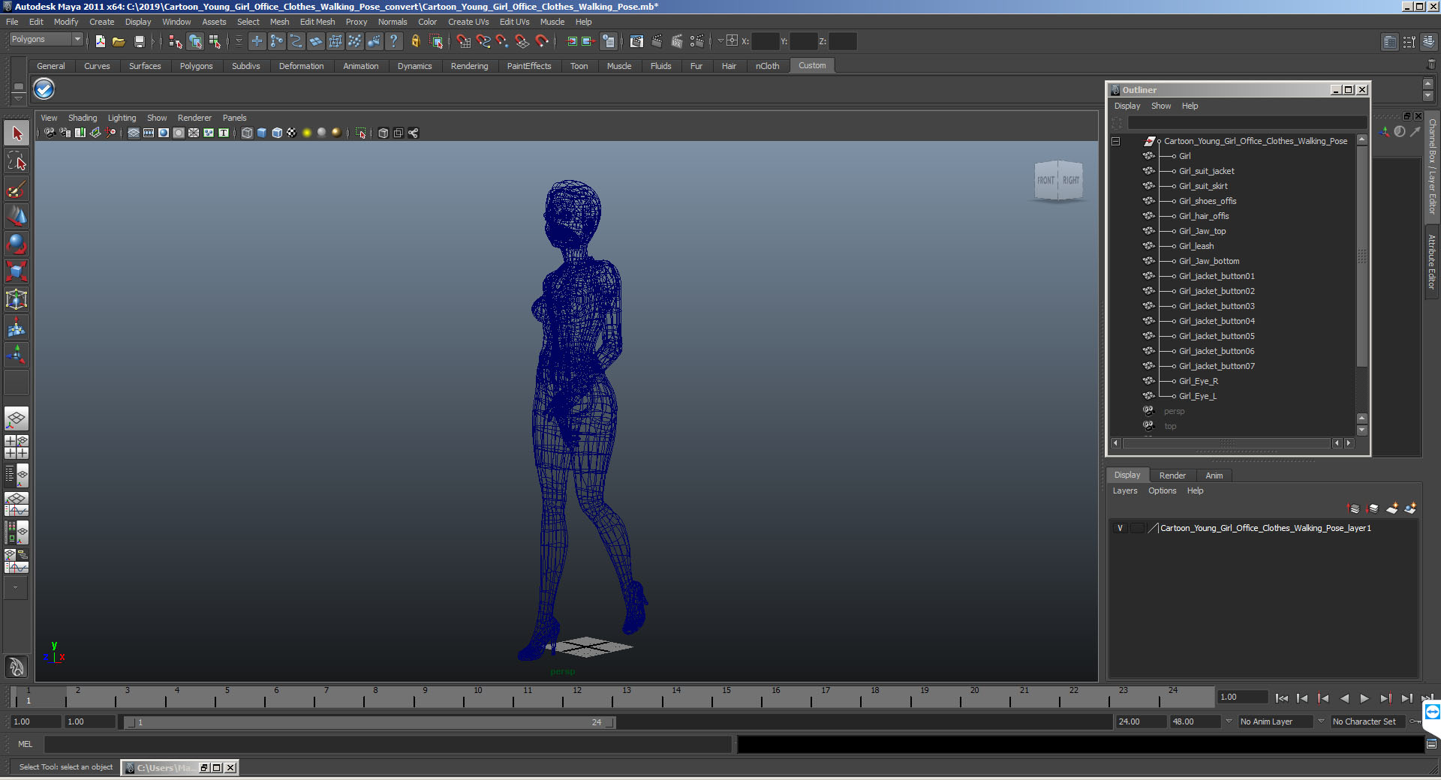This screenshot has width=1441, height=780.
Task: Click the checkmark icon on Custom shelf
Action: coord(44,89)
